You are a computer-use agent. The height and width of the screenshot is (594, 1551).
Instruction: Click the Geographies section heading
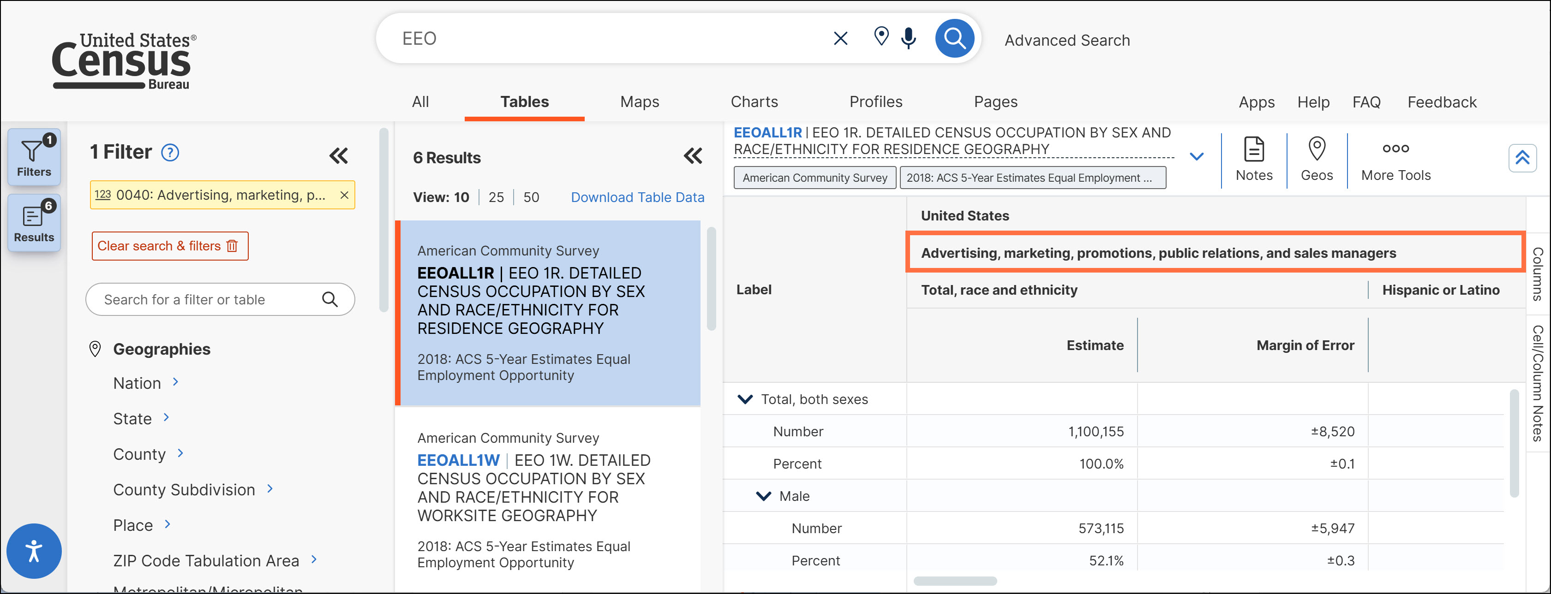[x=162, y=349]
